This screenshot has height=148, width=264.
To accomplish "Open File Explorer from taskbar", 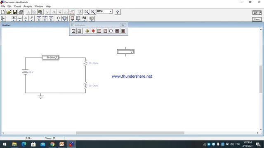I will coord(14,144).
